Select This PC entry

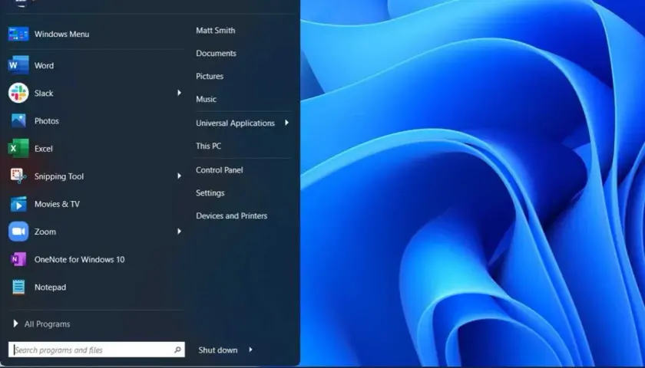point(209,146)
